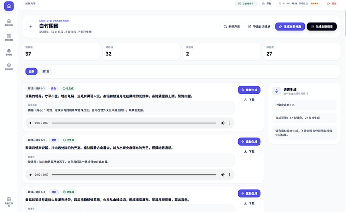Click the green auto-saved status indicator
This screenshot has width=346, height=212.
pos(246,4)
